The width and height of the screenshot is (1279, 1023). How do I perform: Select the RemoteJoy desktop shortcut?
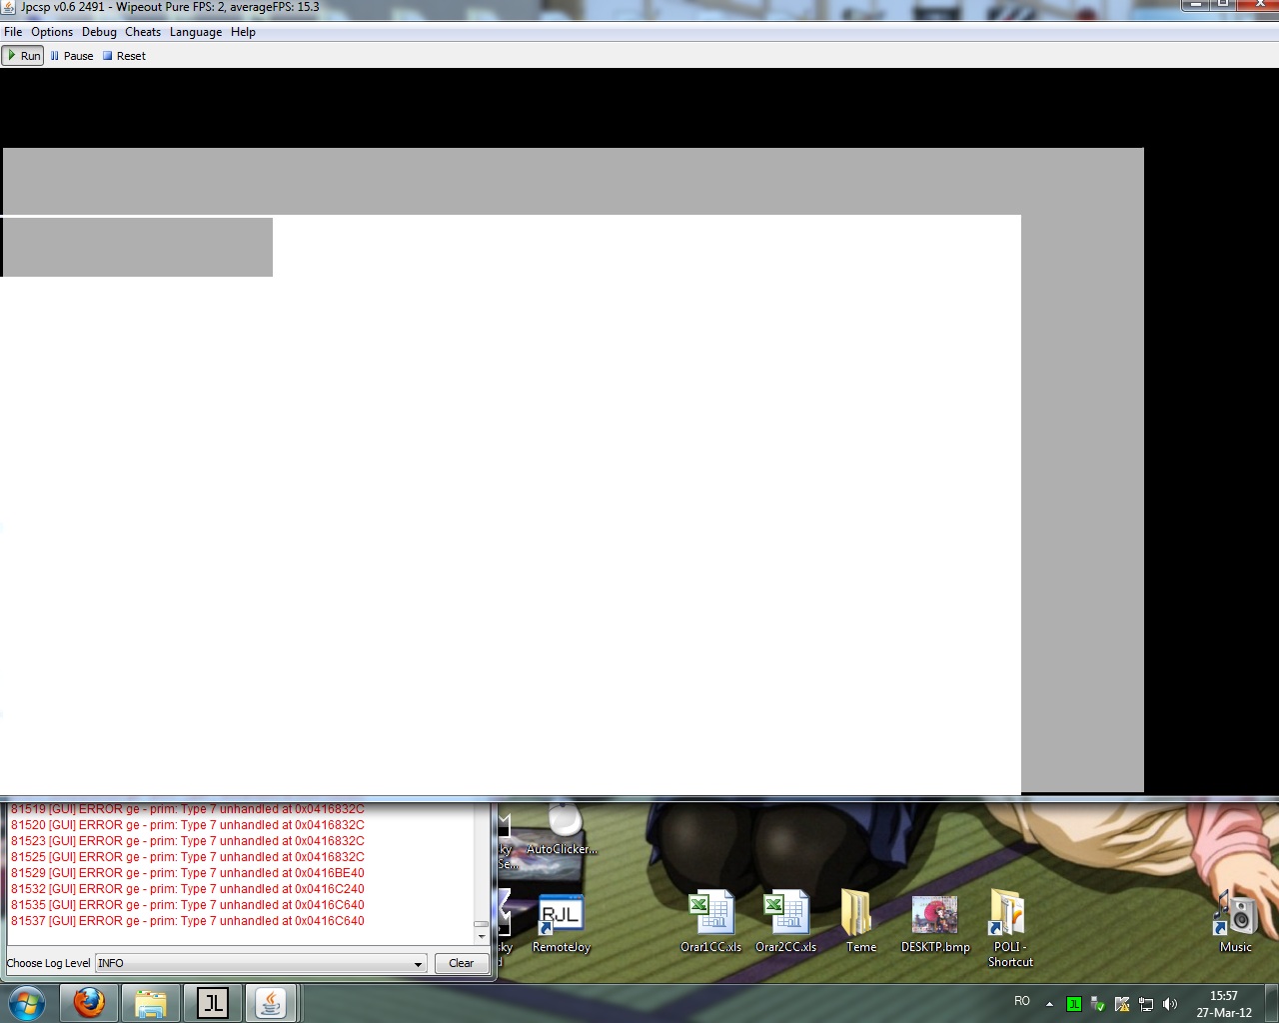click(562, 923)
